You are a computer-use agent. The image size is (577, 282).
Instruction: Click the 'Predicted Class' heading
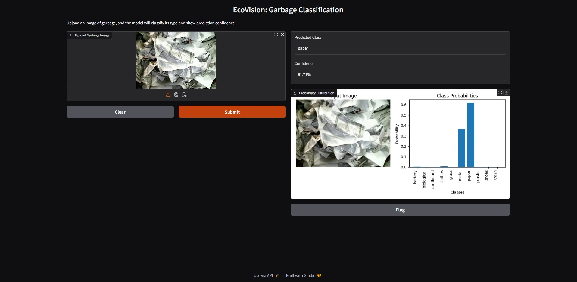[308, 37]
